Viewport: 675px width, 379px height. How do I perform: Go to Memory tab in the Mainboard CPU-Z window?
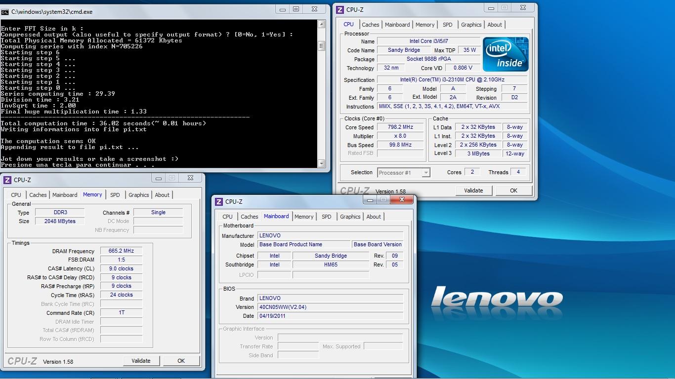click(x=304, y=217)
